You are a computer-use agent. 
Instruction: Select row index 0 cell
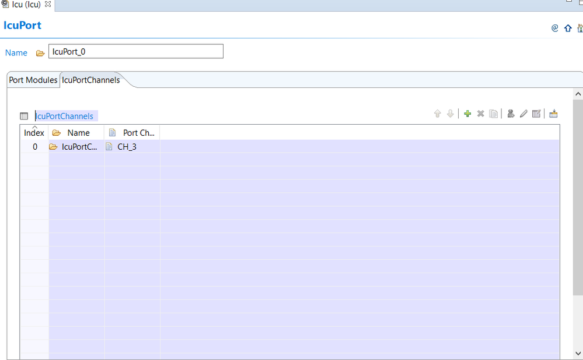click(34, 147)
